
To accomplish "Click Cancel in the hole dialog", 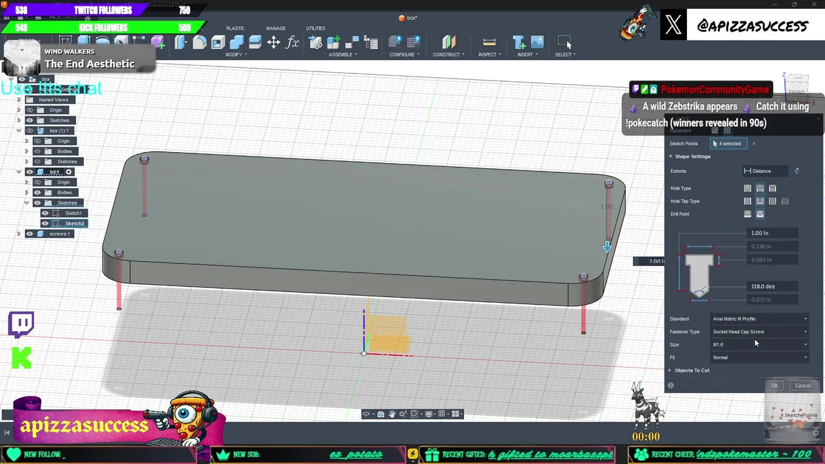I will point(803,386).
